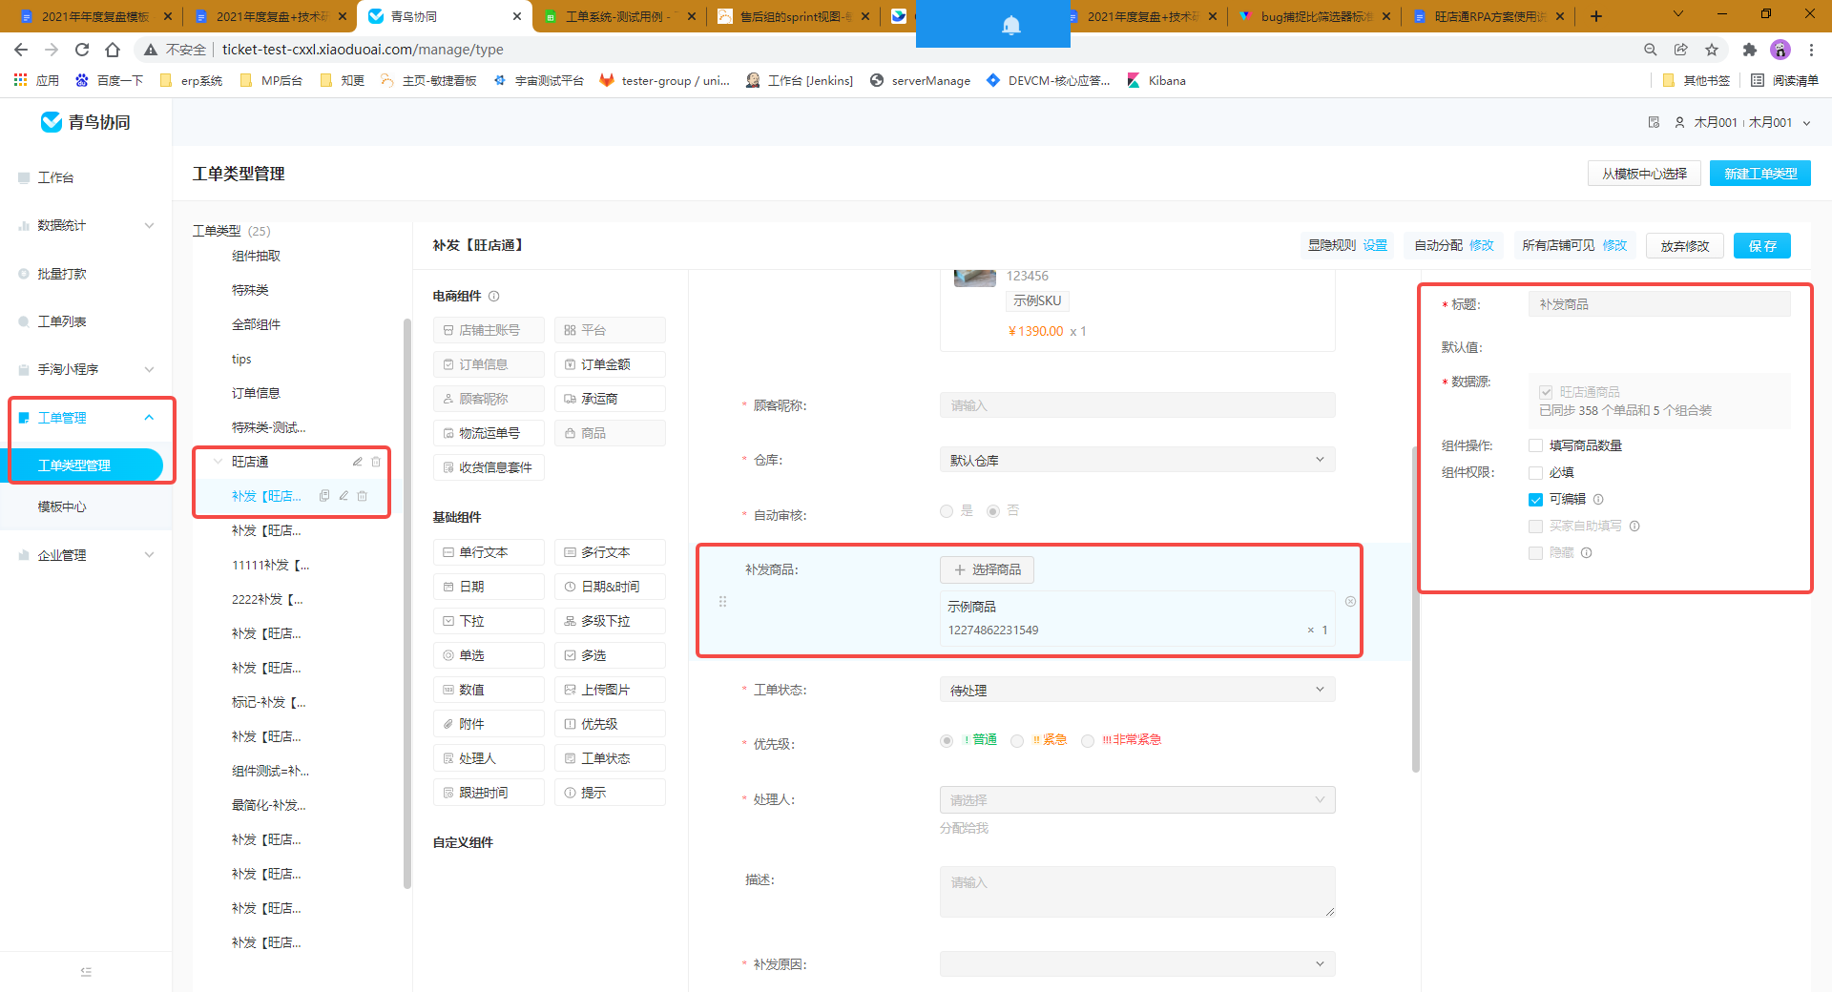This screenshot has width=1832, height=992.
Task: Open the help document icon in header
Action: [1654, 122]
